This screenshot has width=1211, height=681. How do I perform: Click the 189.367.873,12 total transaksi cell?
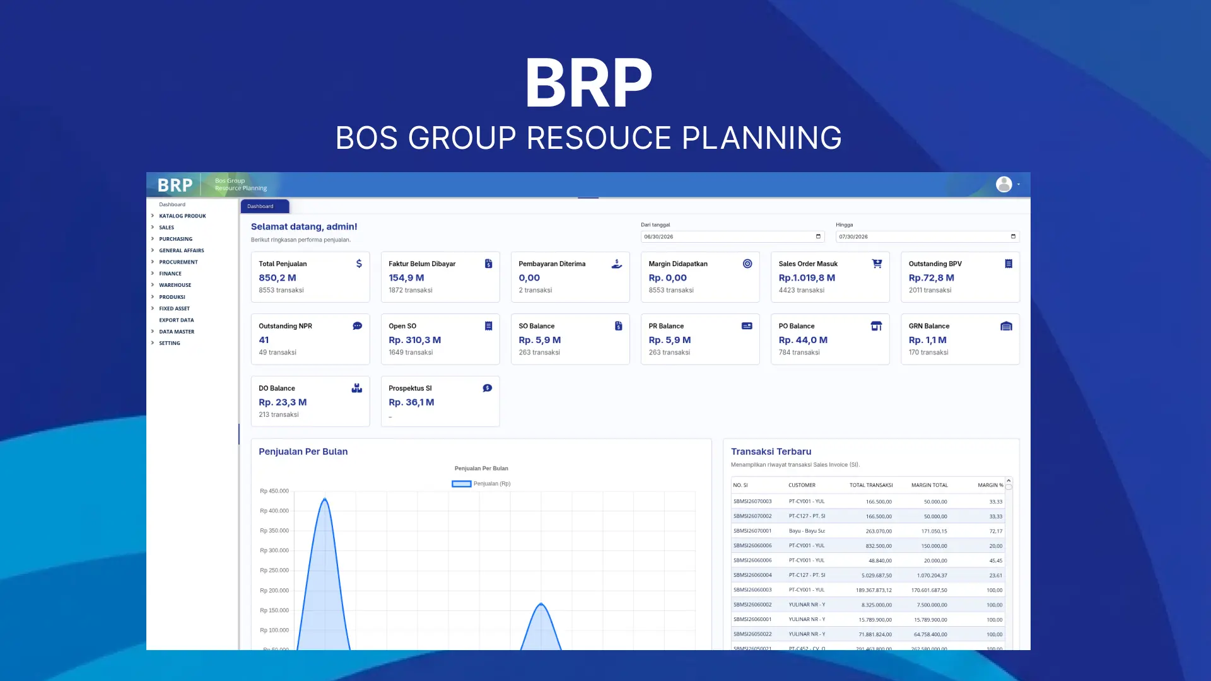tap(874, 590)
